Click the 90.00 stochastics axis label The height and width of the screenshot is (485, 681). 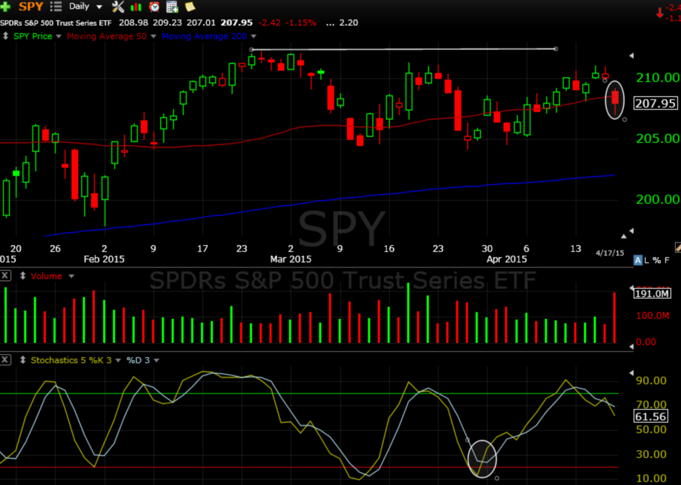pos(651,381)
